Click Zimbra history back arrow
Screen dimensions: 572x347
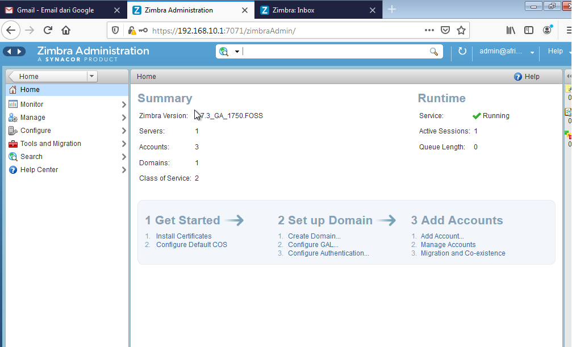[x=9, y=52]
